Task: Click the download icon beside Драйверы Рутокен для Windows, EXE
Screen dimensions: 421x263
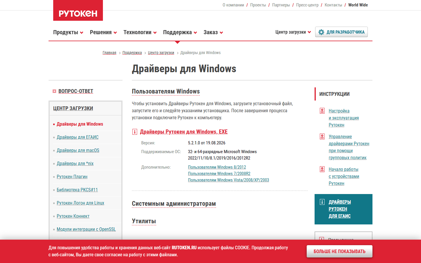Action: 135,132
